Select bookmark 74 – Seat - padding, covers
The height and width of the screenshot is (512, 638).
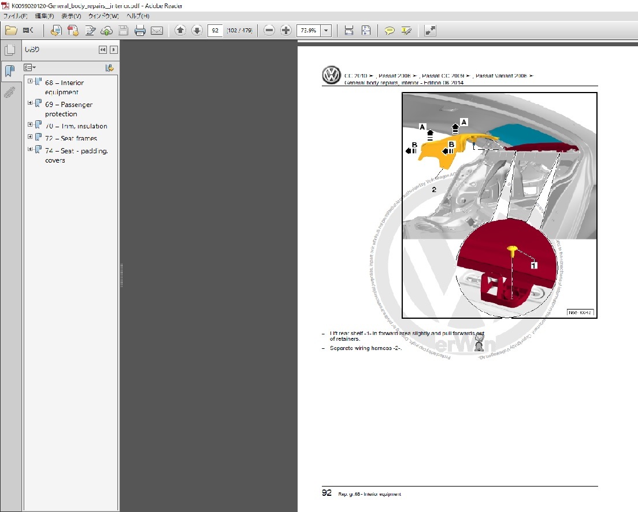point(76,156)
